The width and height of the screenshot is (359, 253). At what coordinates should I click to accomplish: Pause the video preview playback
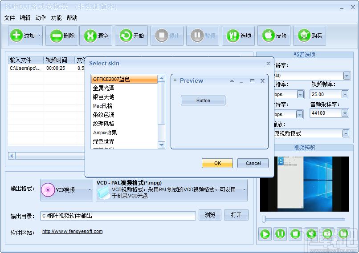tap(280, 234)
